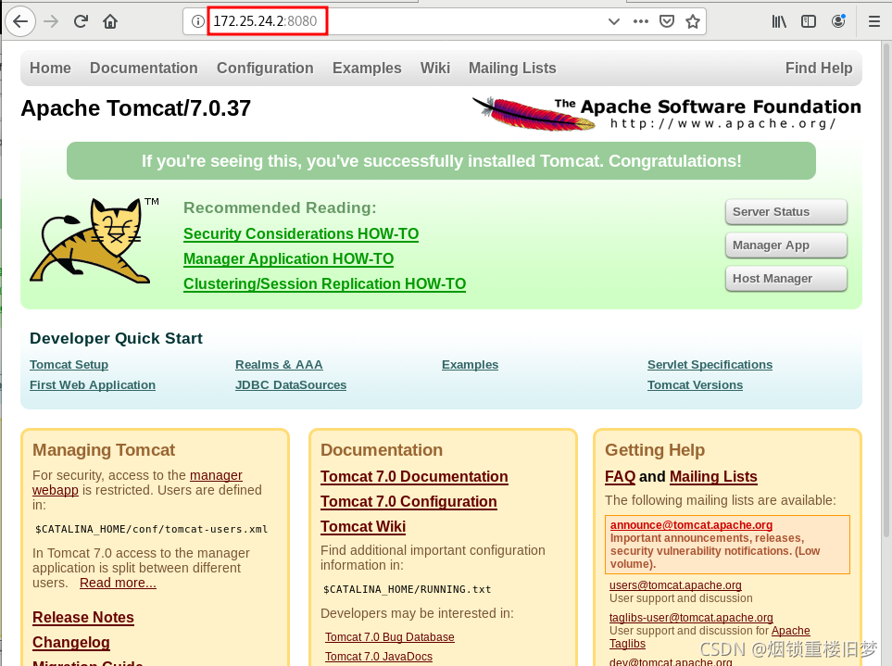Open the Wiki navigation item
Image resolution: width=892 pixels, height=666 pixels.
pos(434,69)
